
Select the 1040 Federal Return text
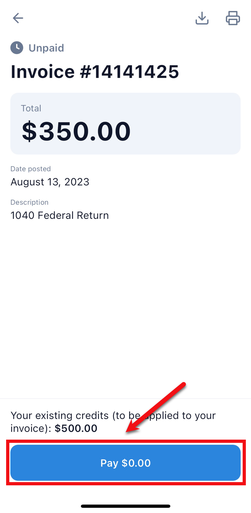click(60, 215)
